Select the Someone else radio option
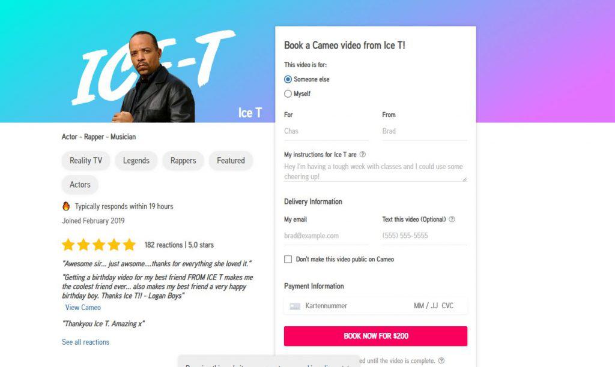 tap(288, 80)
